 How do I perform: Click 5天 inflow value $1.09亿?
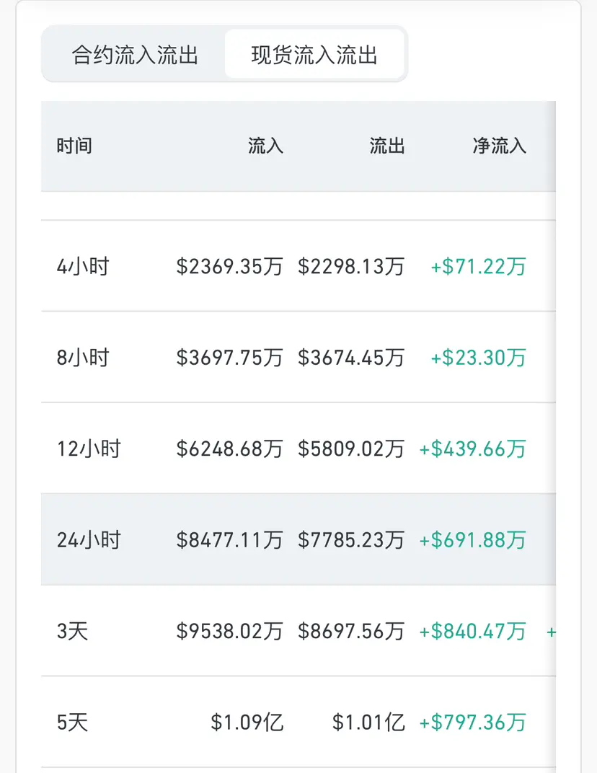[x=247, y=723]
